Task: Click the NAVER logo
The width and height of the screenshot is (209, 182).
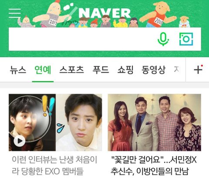Action: pyautogui.click(x=104, y=13)
